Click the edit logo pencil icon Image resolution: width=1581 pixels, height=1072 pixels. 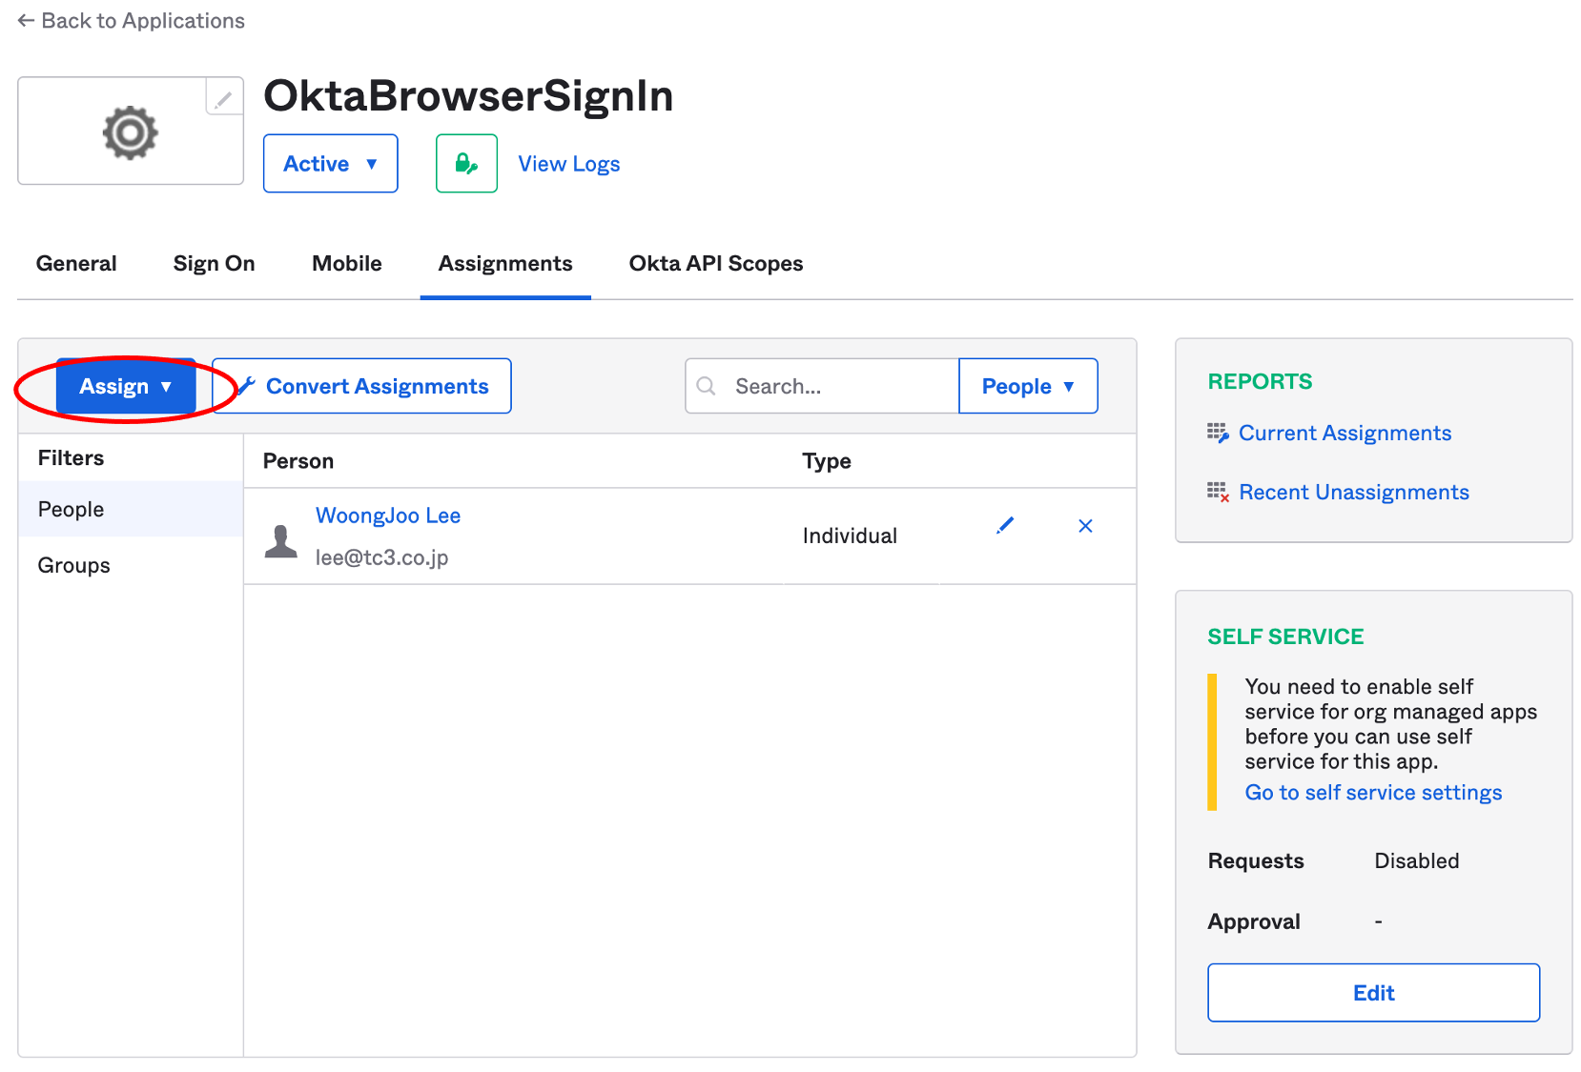223,98
